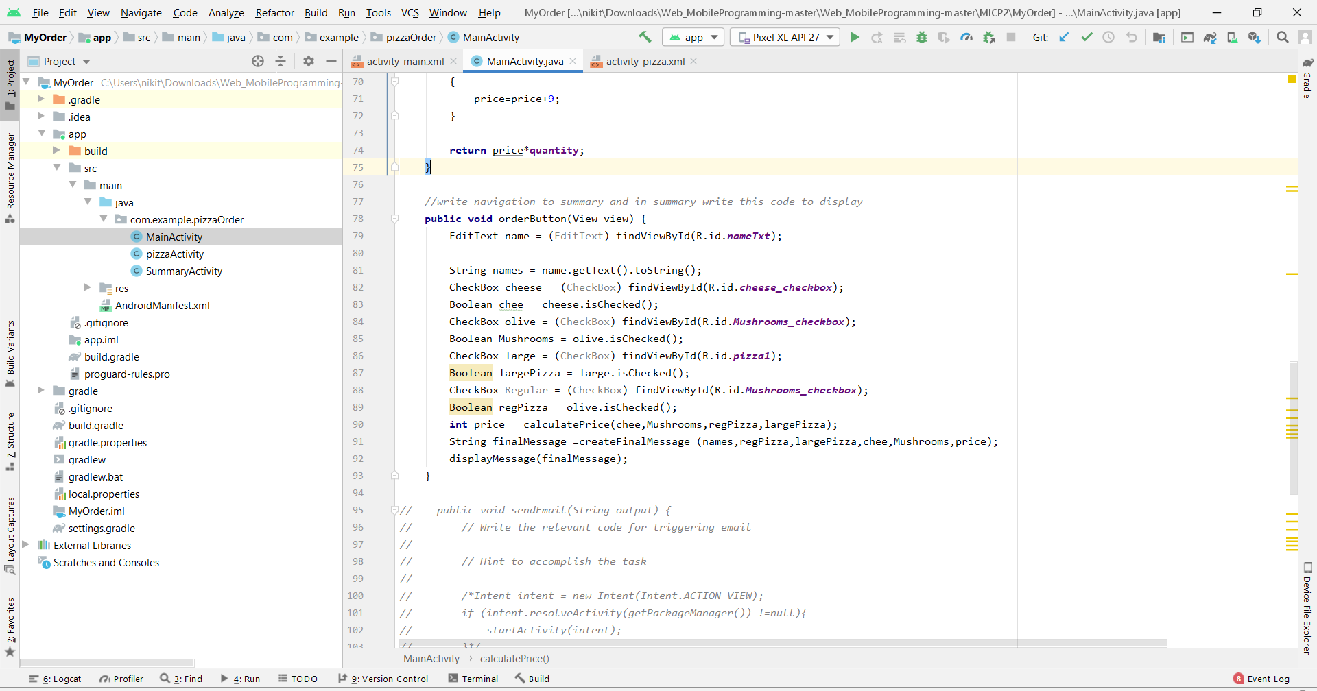The image size is (1317, 691).
Task: Select settings.gradle file
Action: 102,528
